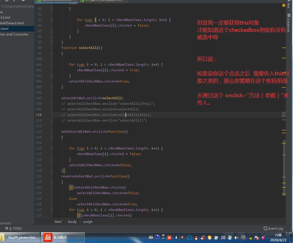Select leAllSelect.html in project tree
Viewport: 293px width, 243px height.
[x=12, y=23]
